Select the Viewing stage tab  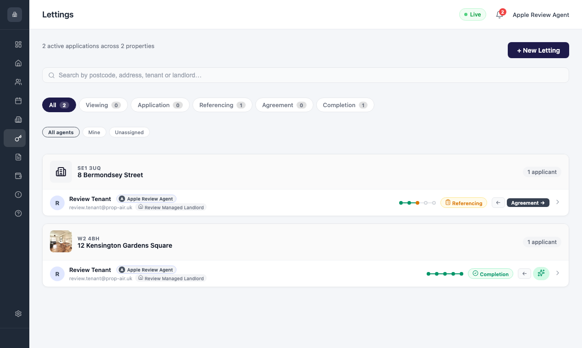pos(103,105)
